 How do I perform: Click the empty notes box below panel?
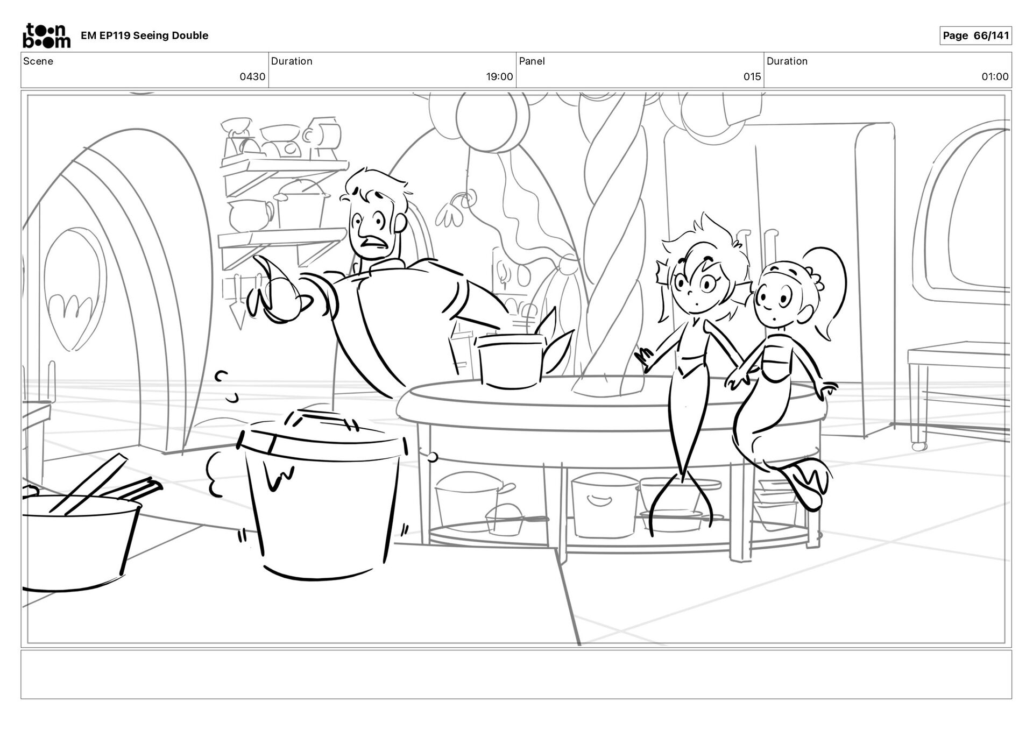coord(515,674)
